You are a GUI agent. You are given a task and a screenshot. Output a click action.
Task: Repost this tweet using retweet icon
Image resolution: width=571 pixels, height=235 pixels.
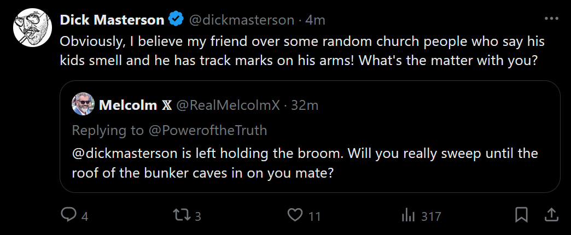tap(182, 215)
